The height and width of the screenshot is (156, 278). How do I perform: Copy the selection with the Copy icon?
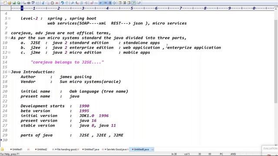[47, 3]
